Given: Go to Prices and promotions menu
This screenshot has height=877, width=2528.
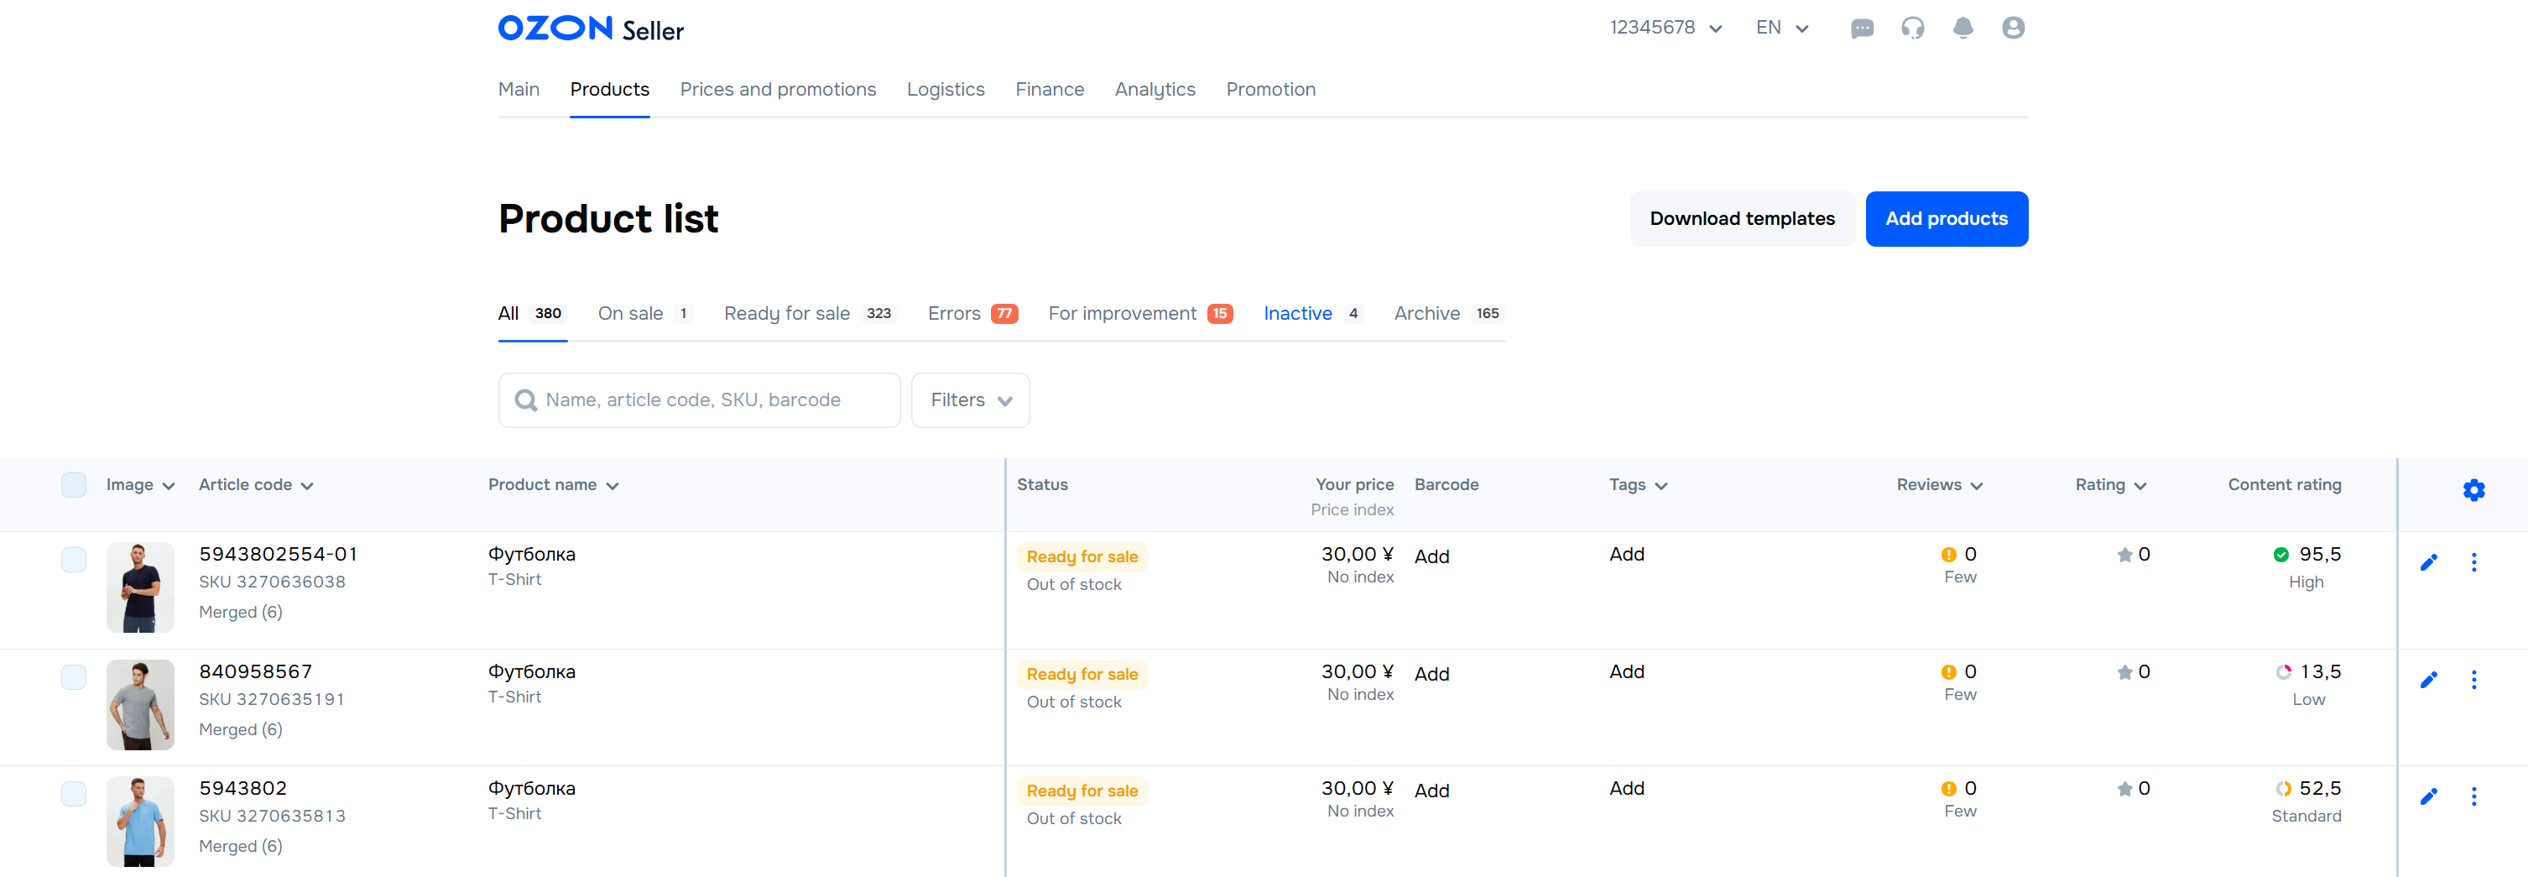Looking at the screenshot, I should click(x=777, y=89).
